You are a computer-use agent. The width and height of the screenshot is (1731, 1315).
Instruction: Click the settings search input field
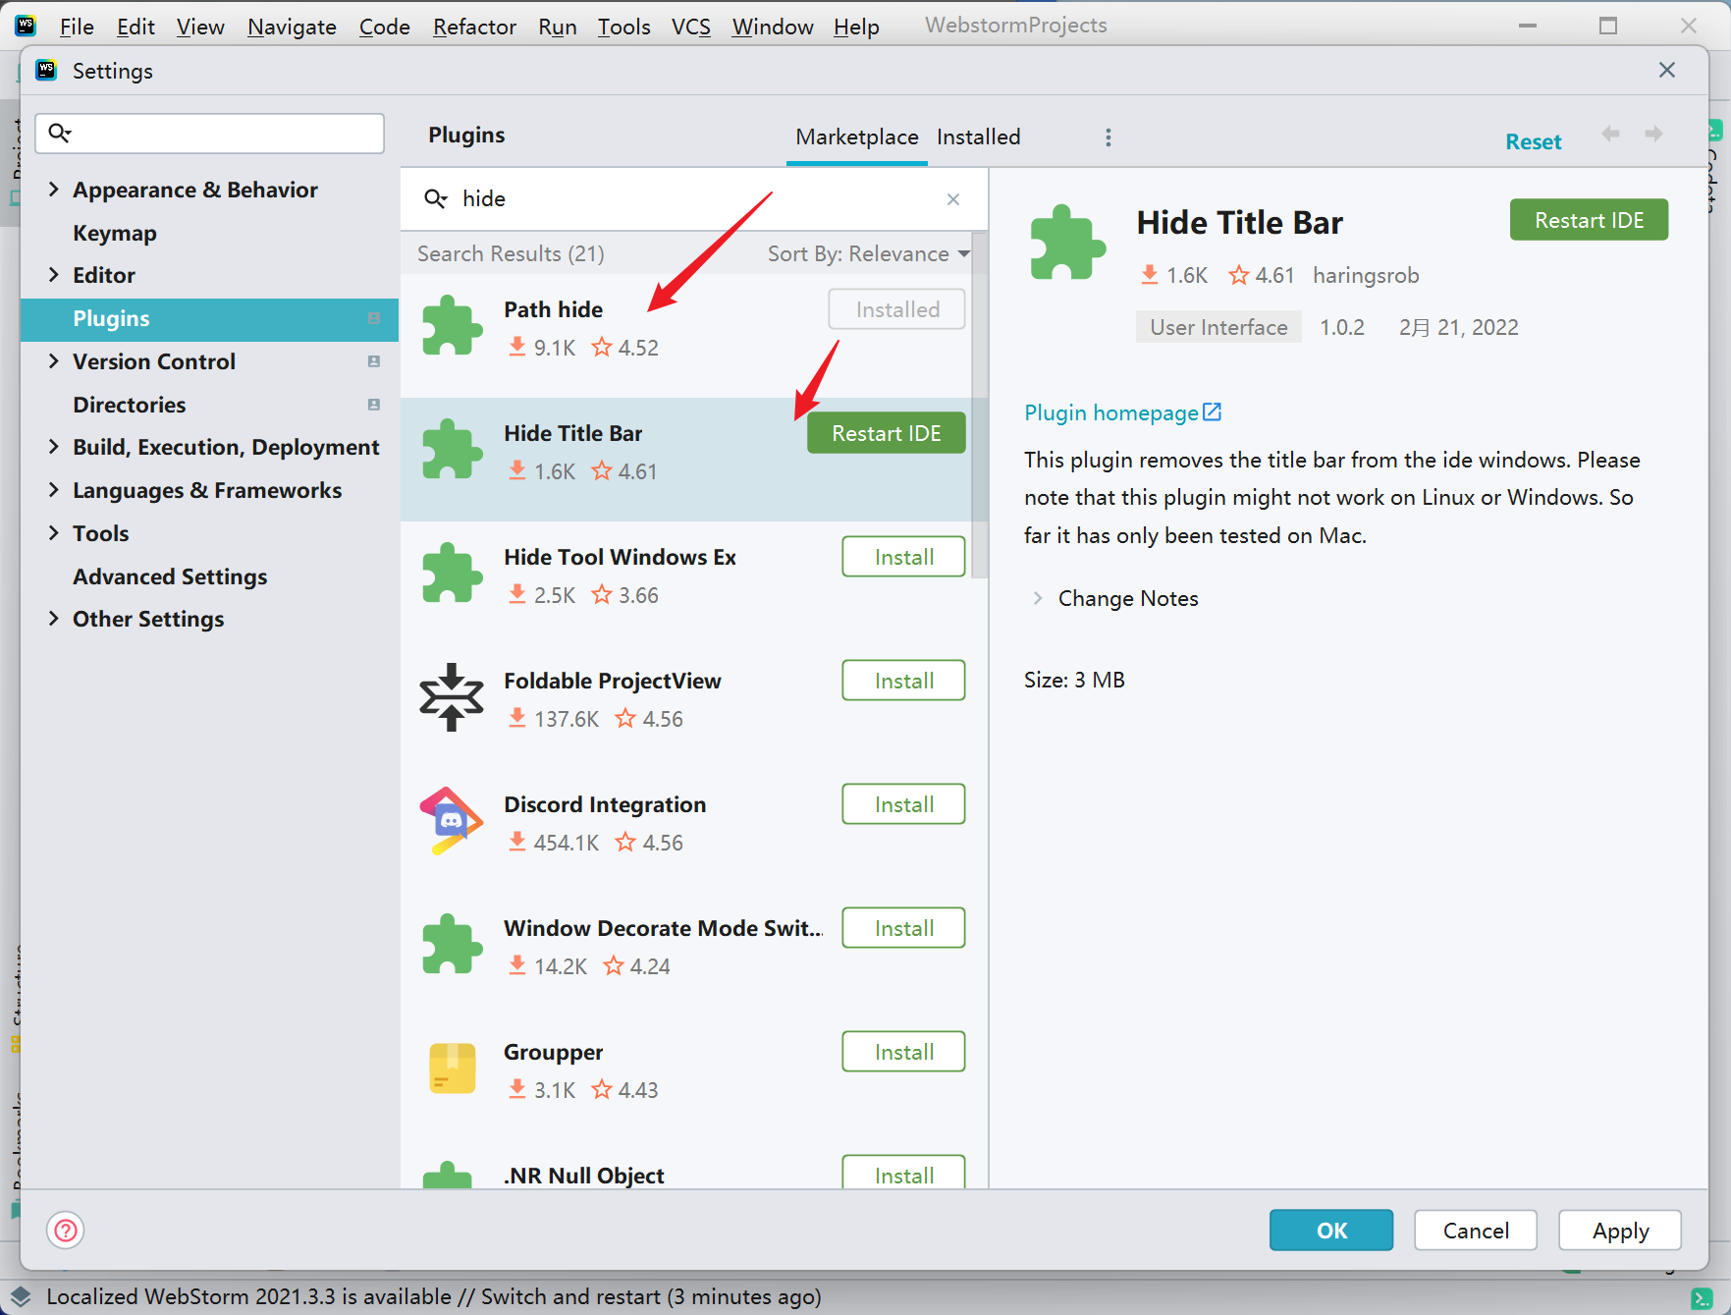pyautogui.click(x=210, y=133)
